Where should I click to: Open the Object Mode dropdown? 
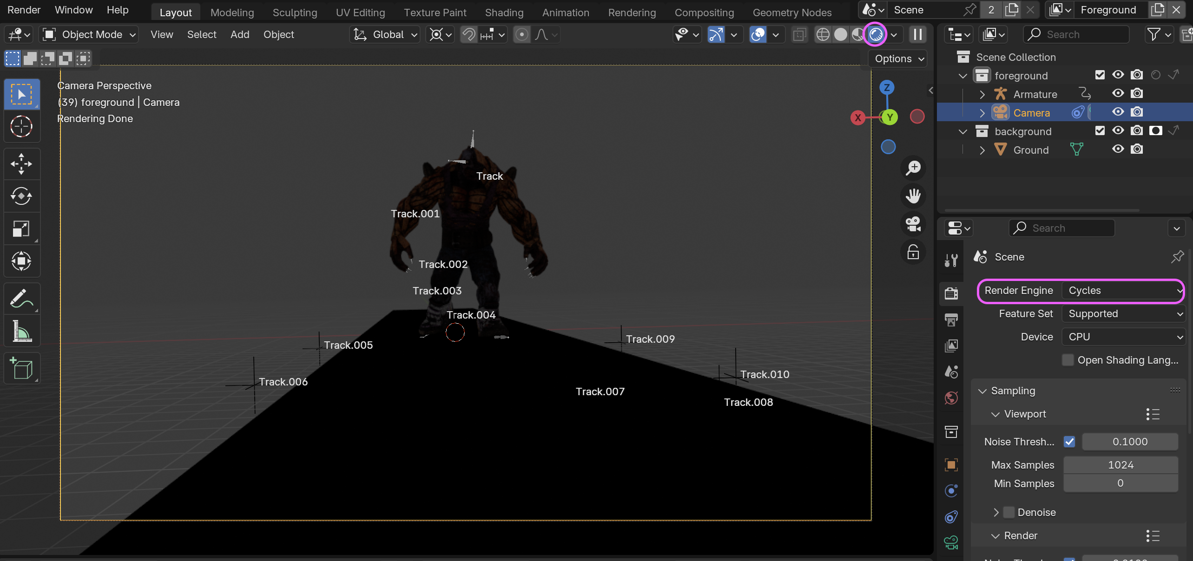89,35
